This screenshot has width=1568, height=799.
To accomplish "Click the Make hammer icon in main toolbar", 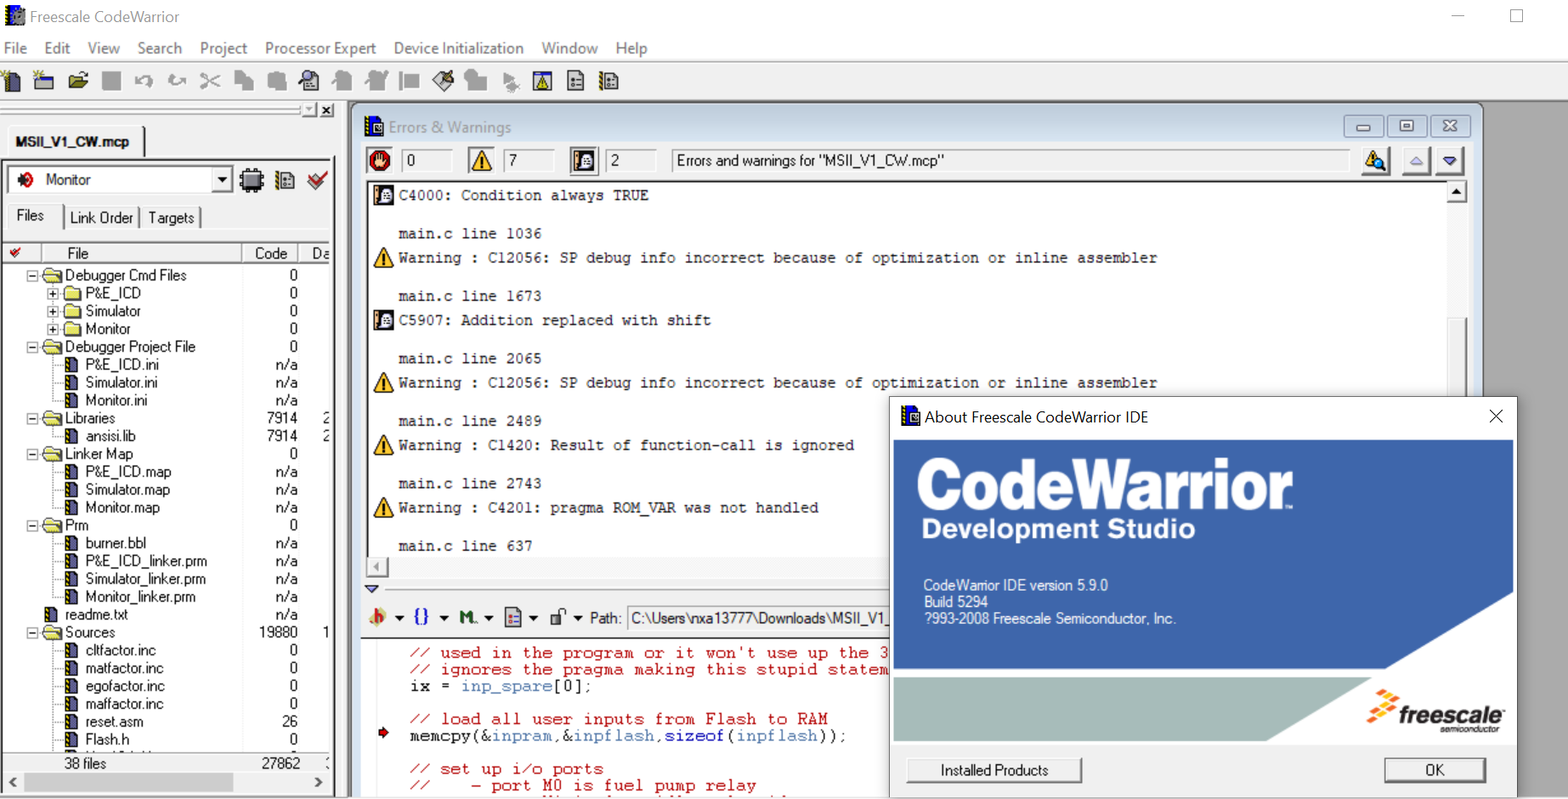I will [x=443, y=81].
